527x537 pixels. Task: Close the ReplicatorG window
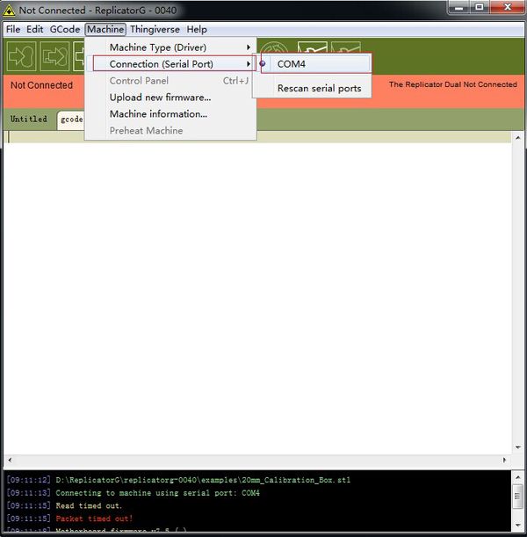point(507,7)
